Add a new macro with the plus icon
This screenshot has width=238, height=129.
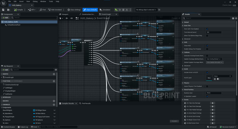54,101
